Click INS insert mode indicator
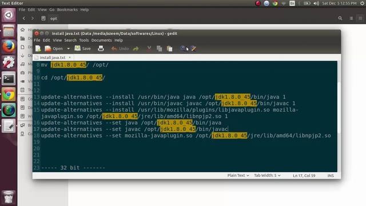 (331, 176)
